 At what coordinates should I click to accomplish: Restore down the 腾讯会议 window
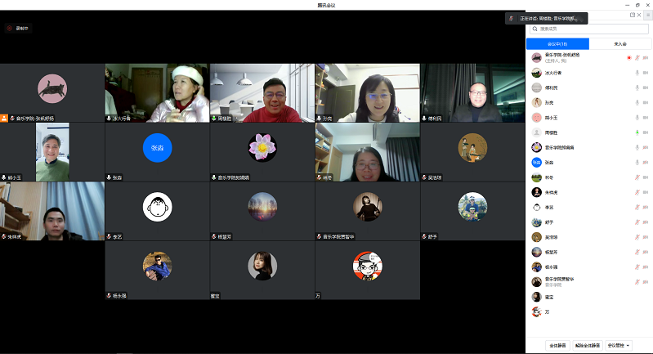[x=637, y=5]
